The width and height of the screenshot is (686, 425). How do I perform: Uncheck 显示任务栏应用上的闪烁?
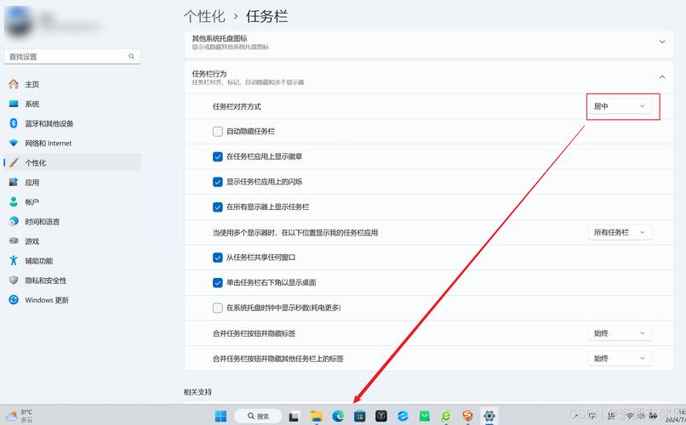(217, 182)
